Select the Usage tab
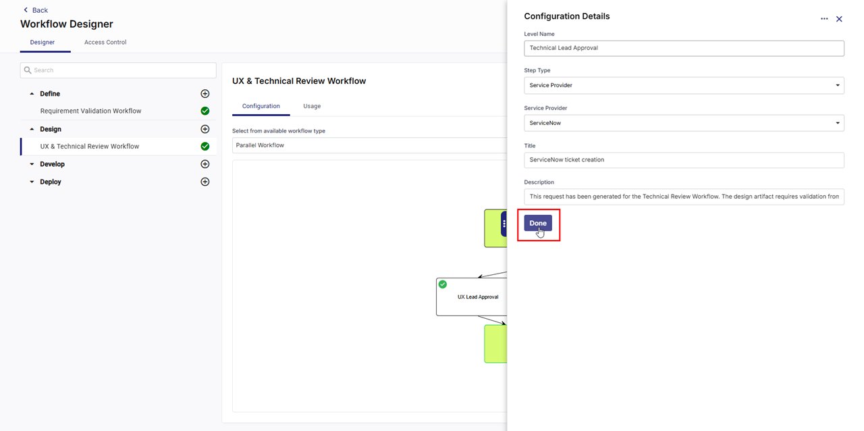The height and width of the screenshot is (431, 864). coord(312,107)
